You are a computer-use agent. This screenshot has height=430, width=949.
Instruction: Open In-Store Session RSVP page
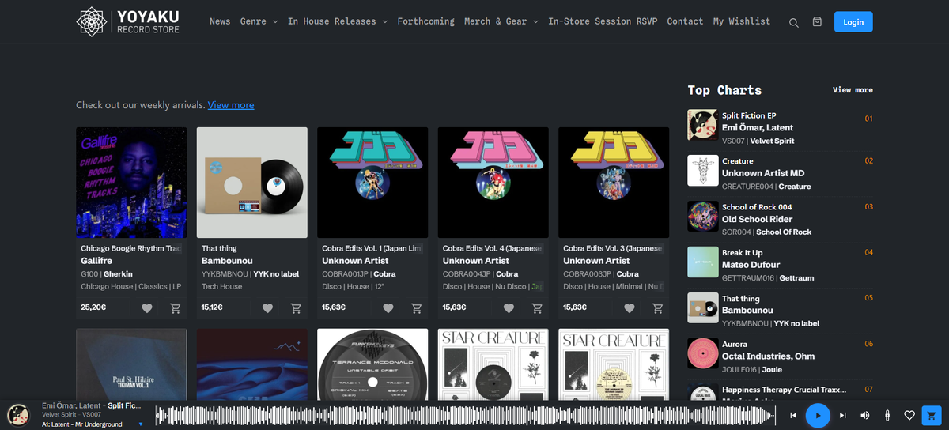(603, 21)
